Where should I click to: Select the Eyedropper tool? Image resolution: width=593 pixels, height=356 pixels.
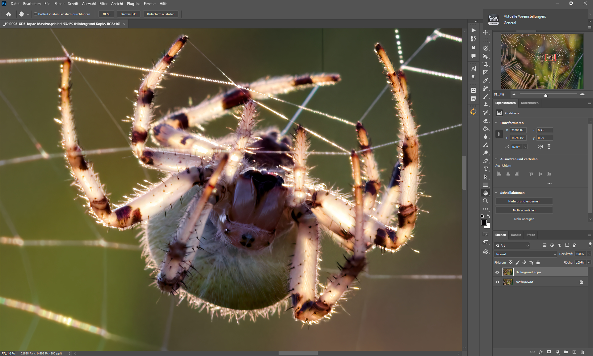(x=486, y=80)
